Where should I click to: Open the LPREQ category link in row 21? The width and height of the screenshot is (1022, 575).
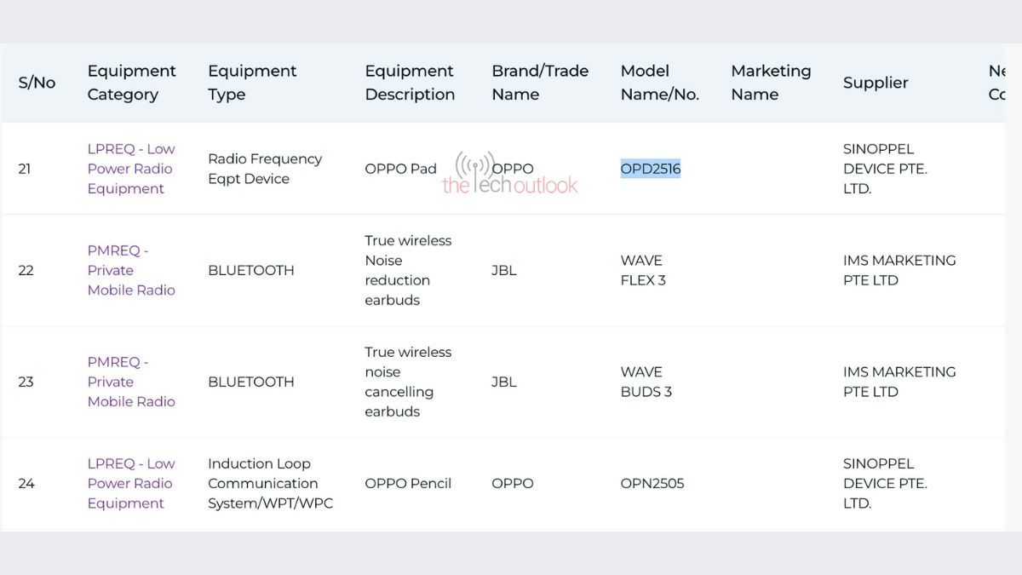tap(131, 169)
